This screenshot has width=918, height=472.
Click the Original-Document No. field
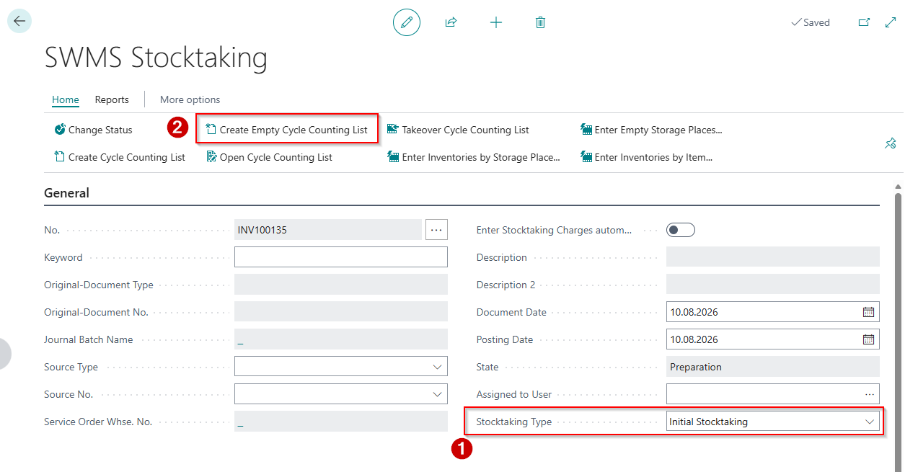tap(341, 312)
